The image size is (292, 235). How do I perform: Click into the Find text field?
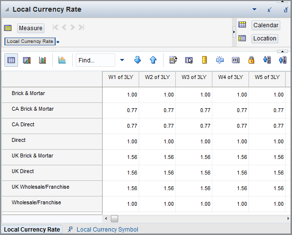pyautogui.click(x=95, y=60)
